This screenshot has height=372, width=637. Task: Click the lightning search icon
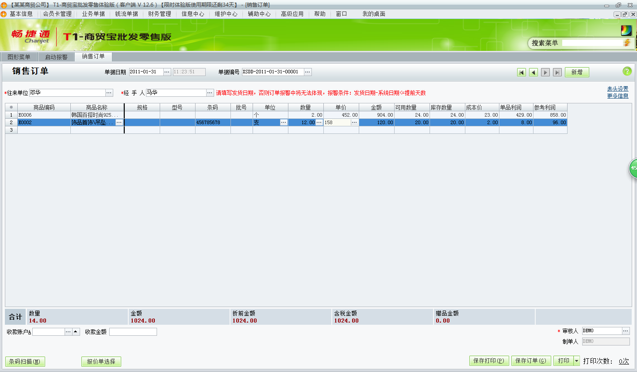click(x=627, y=43)
